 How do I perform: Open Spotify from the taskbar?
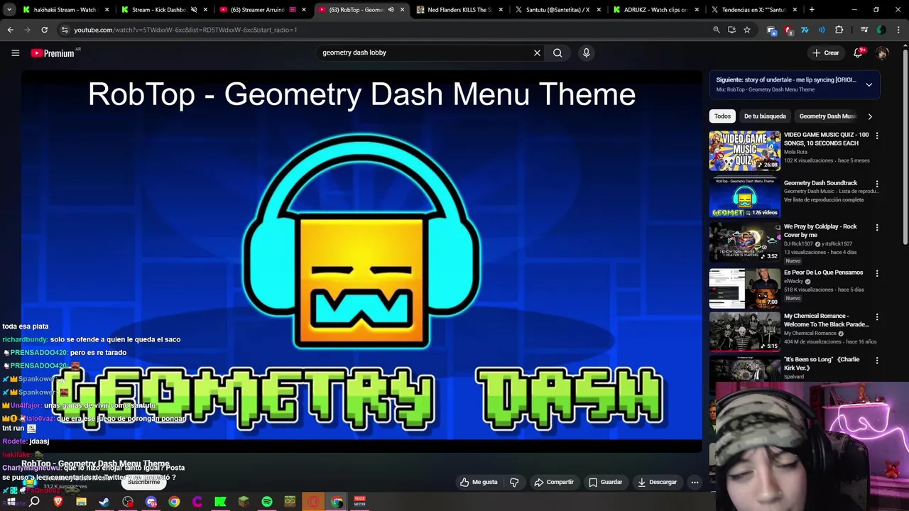[267, 502]
